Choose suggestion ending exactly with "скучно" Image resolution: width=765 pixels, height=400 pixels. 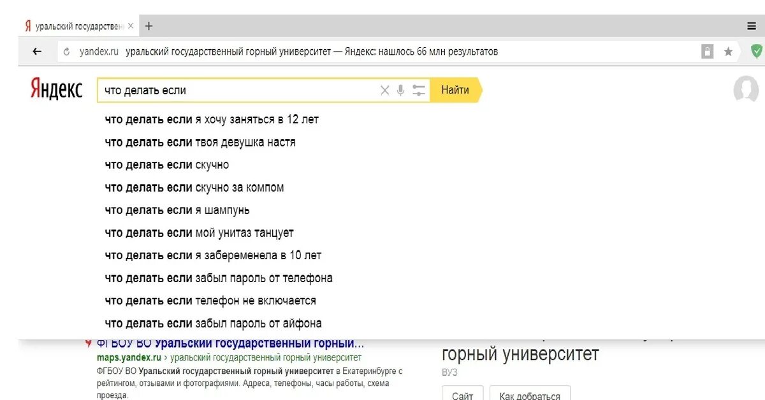(x=167, y=165)
